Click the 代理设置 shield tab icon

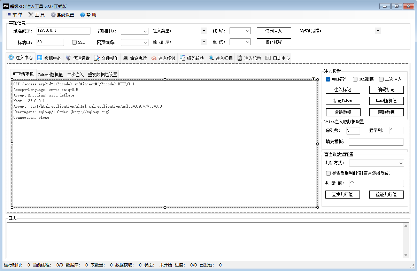point(68,58)
